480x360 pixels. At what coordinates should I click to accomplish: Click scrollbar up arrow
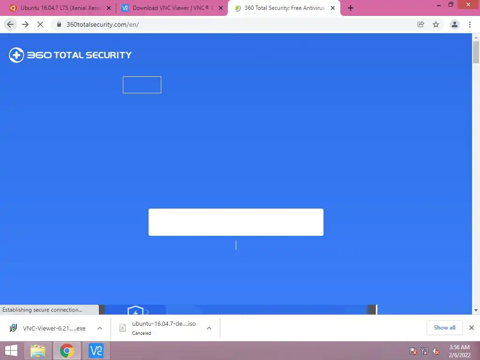(476, 37)
